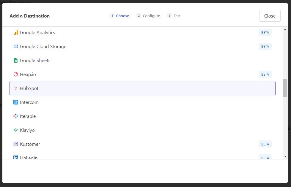Close the Add a Destination dialog

(270, 16)
